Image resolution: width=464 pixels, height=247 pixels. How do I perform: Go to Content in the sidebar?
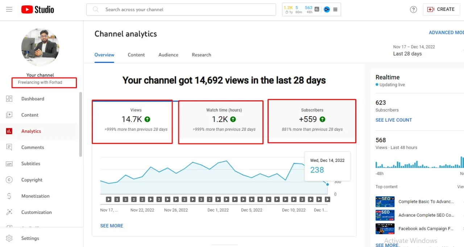click(30, 115)
